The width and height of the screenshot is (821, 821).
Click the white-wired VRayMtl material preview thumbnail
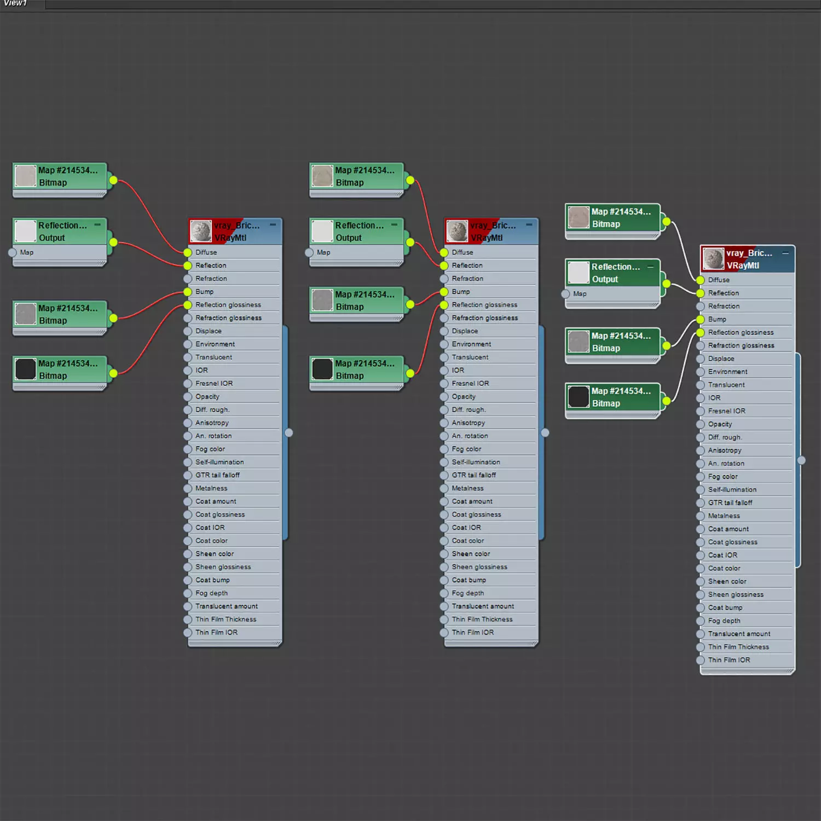pyautogui.click(x=713, y=259)
